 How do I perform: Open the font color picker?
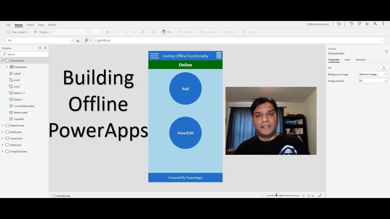pos(144,32)
